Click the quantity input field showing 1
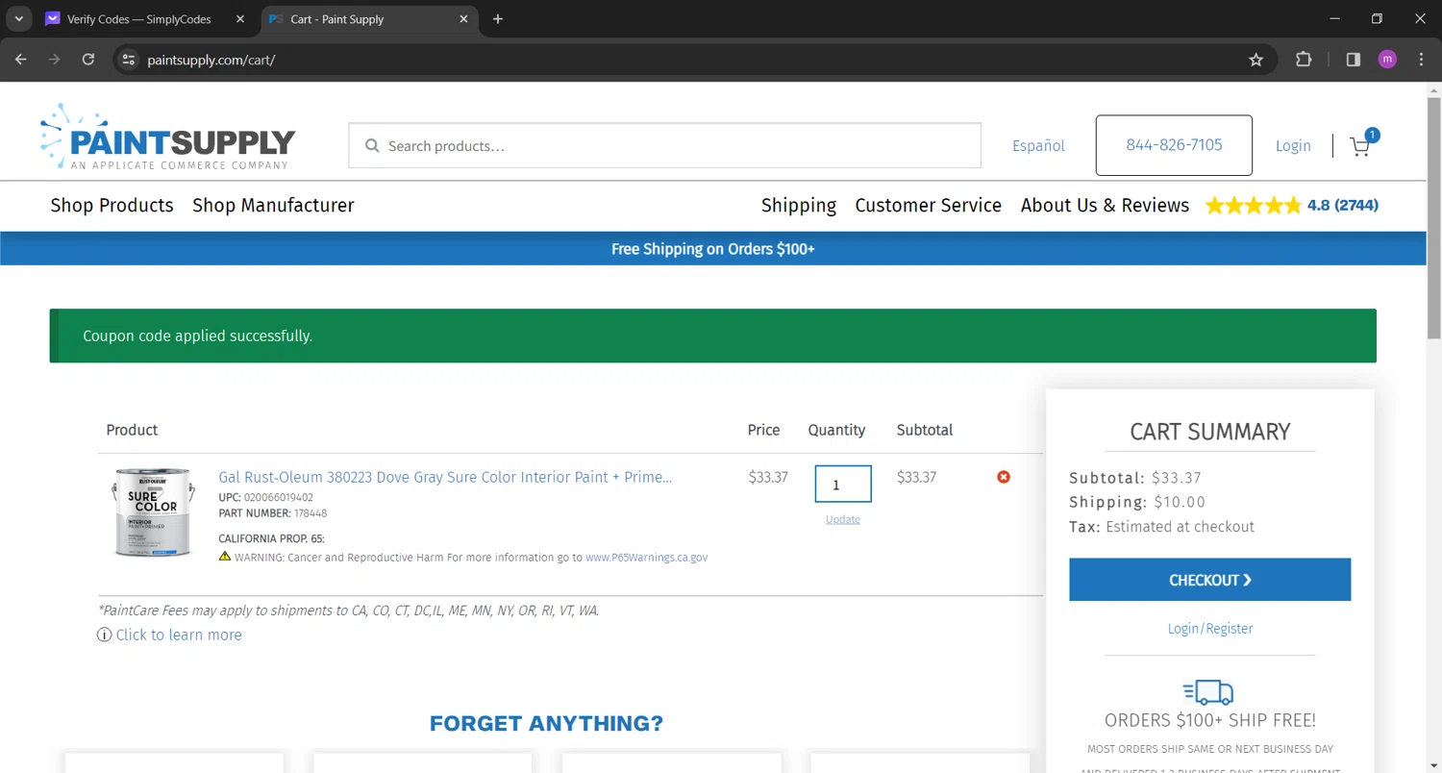This screenshot has height=773, width=1442. pos(843,484)
